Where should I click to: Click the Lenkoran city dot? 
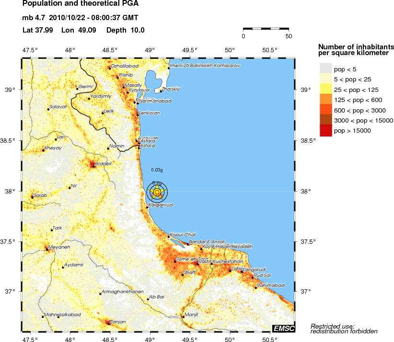click(138, 114)
